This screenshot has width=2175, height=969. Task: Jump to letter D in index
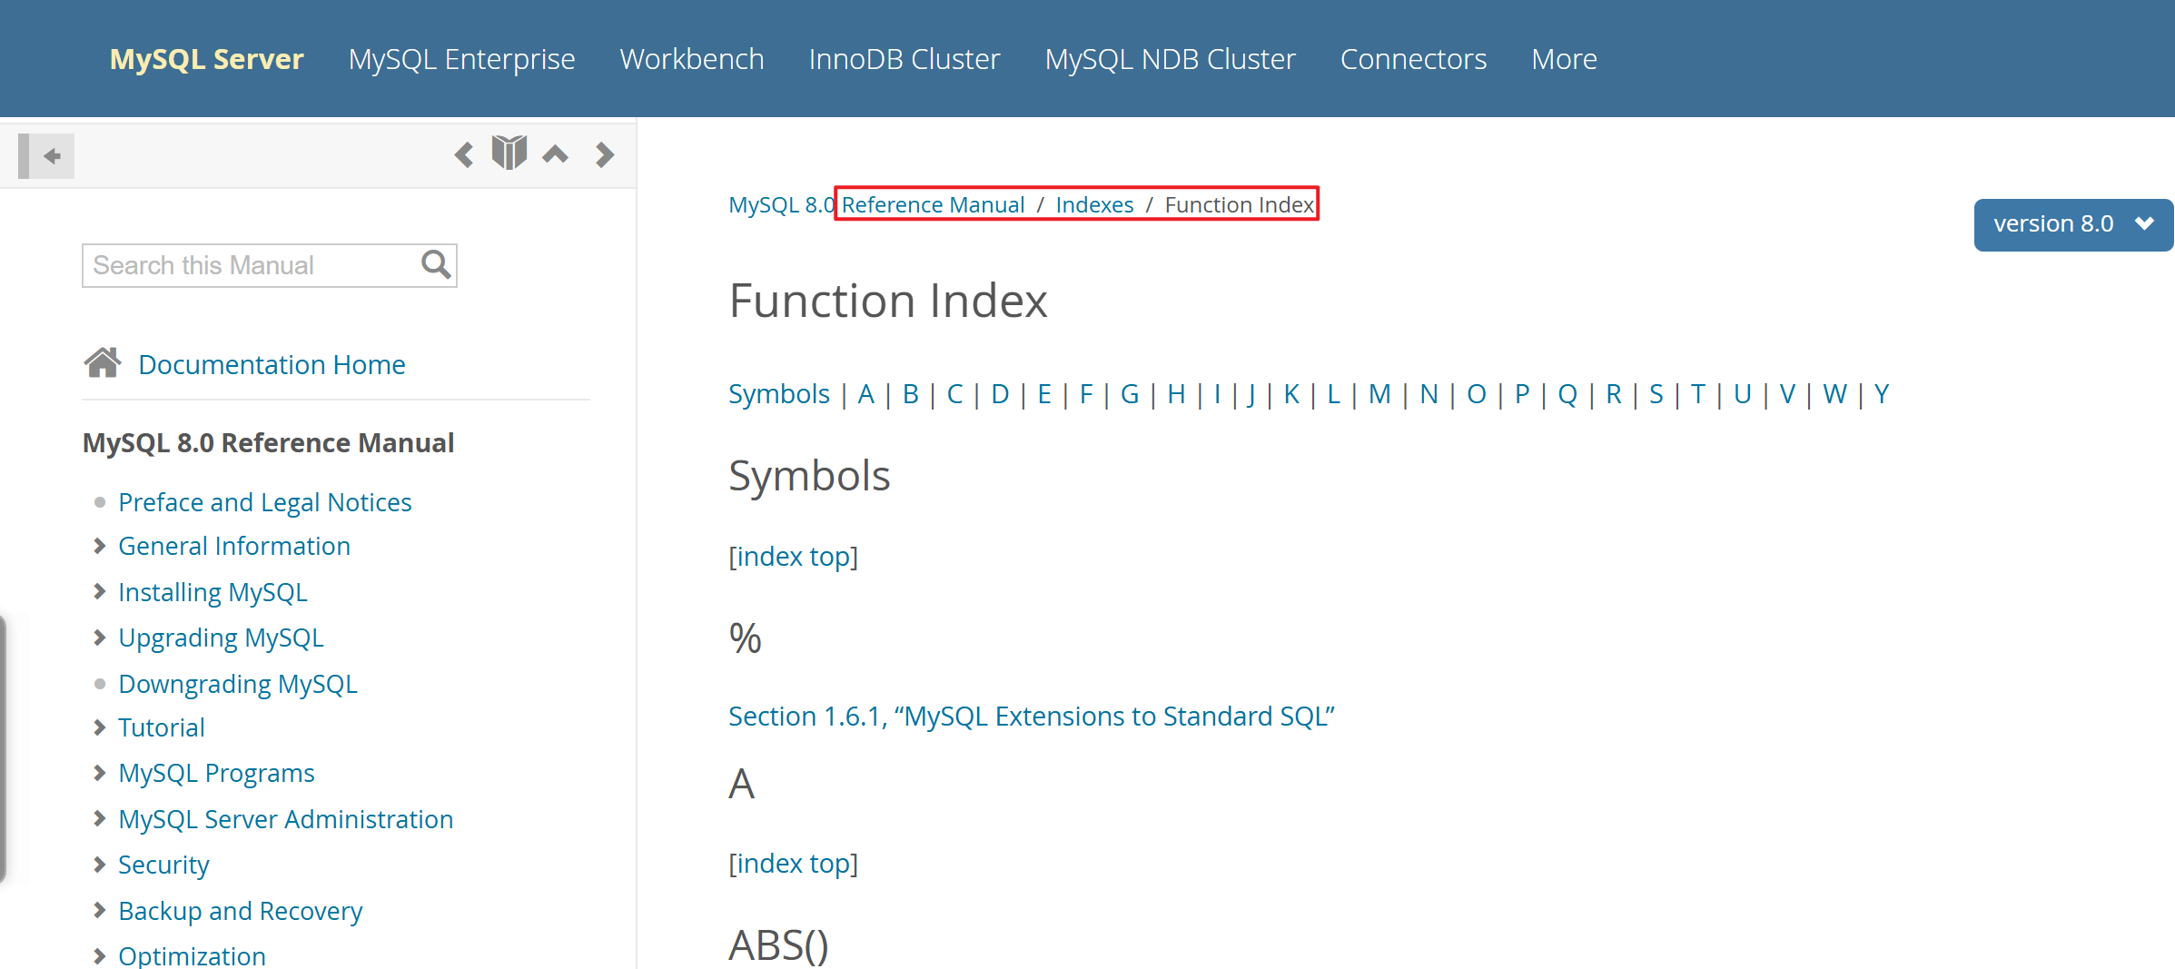pos(1000,394)
